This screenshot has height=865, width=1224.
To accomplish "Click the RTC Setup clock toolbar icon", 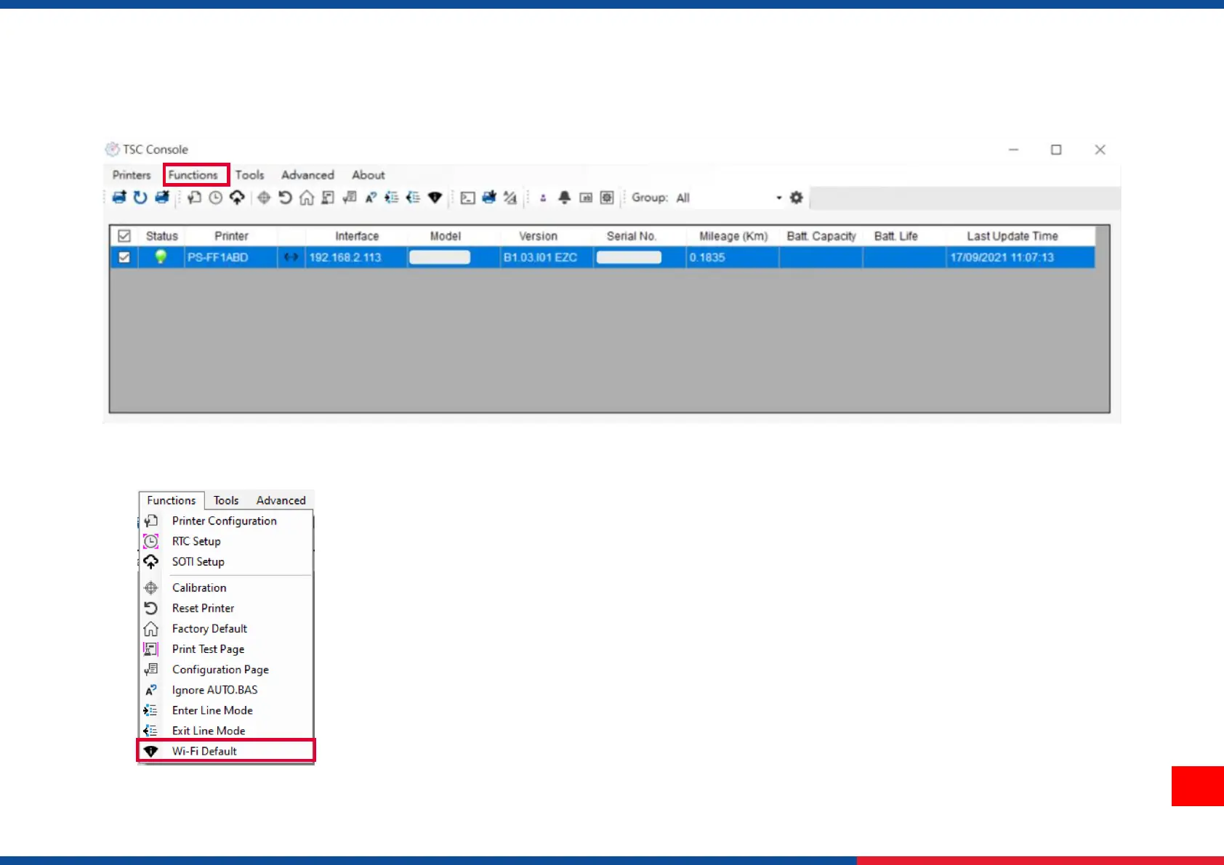I will point(216,198).
